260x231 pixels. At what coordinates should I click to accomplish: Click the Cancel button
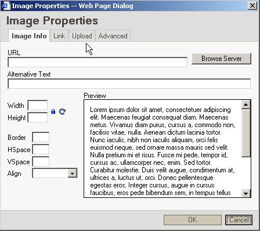[x=239, y=220]
